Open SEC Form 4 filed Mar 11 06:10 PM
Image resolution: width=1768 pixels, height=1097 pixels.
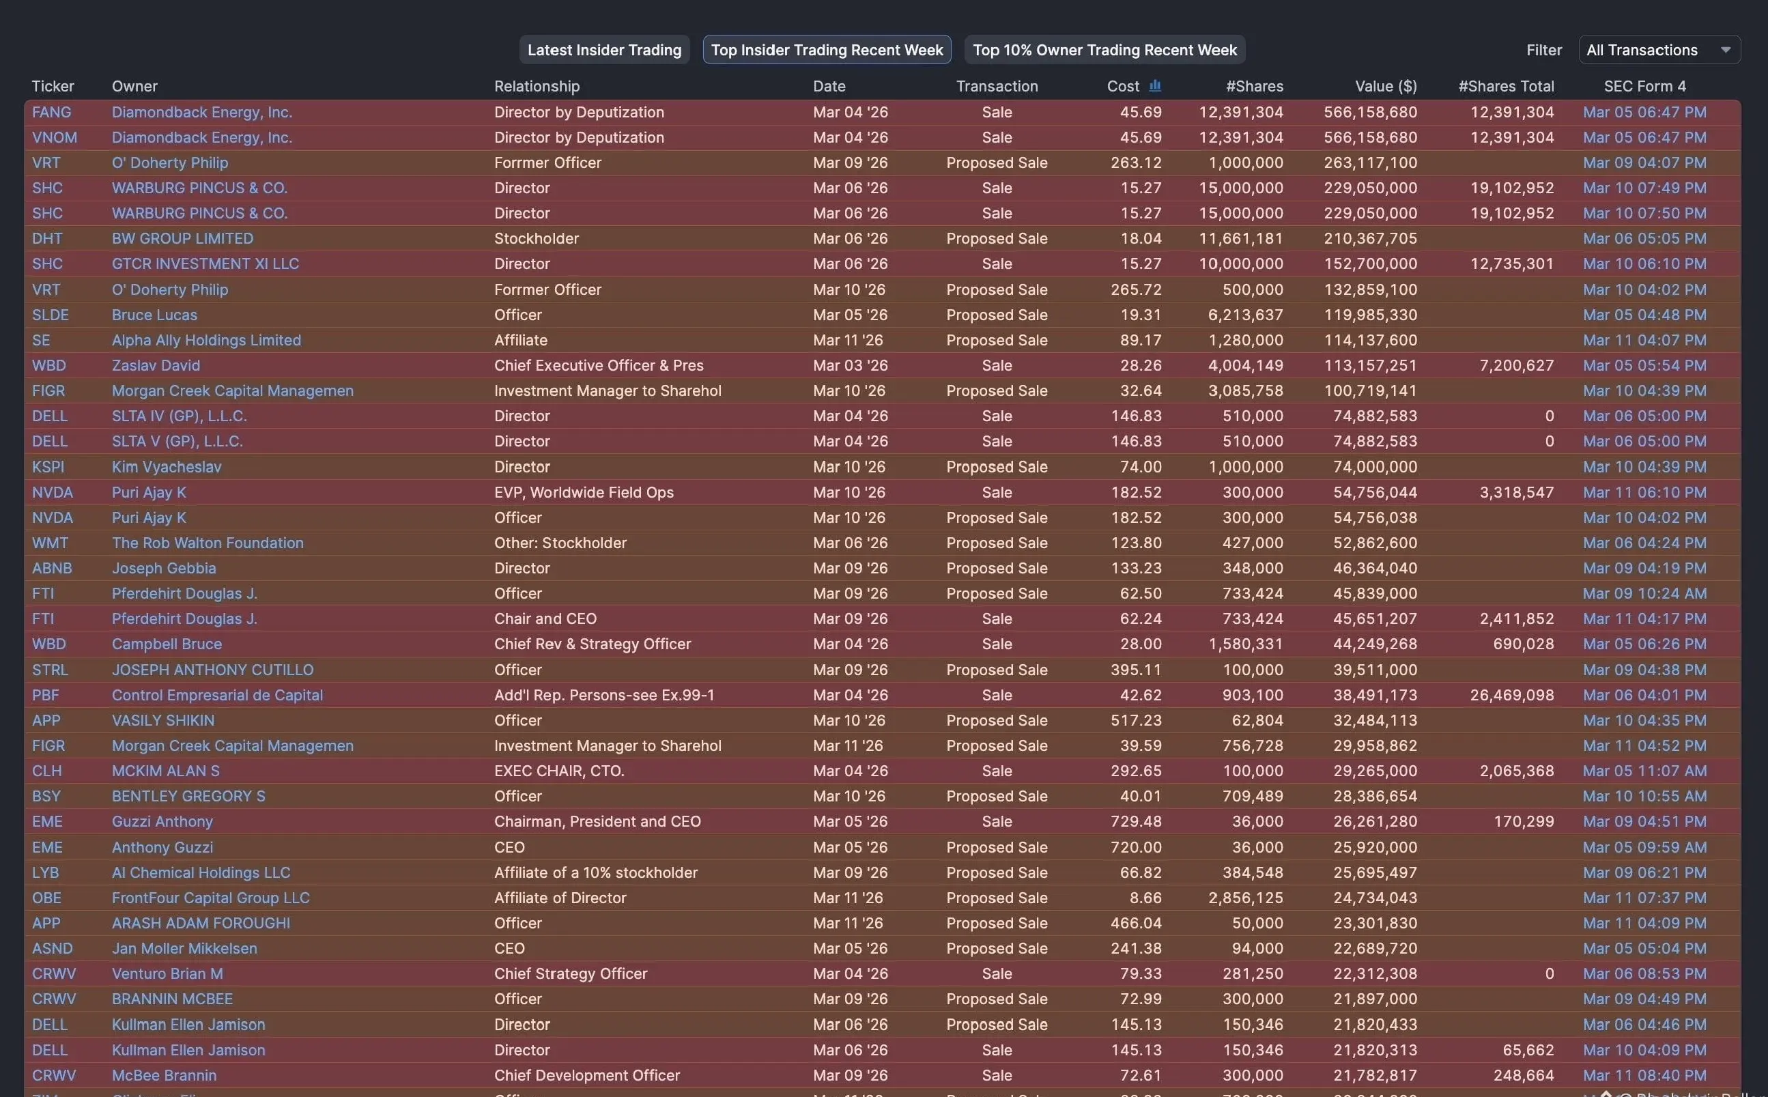coord(1644,493)
